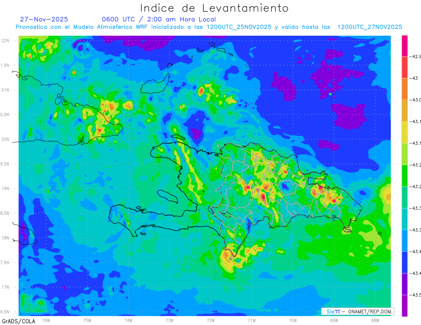Click the '0600 UTC / 2:00 am Hora Local' text
The width and height of the screenshot is (421, 325).
coord(159,19)
